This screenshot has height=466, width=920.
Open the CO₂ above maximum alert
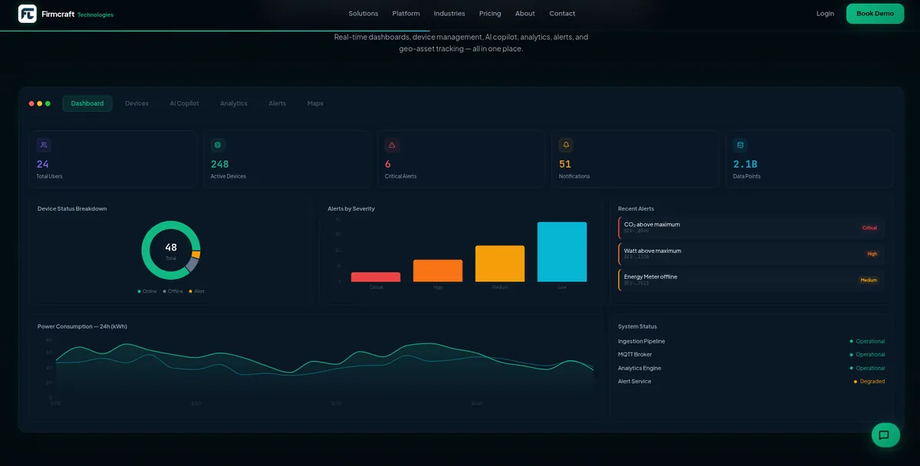tap(751, 228)
